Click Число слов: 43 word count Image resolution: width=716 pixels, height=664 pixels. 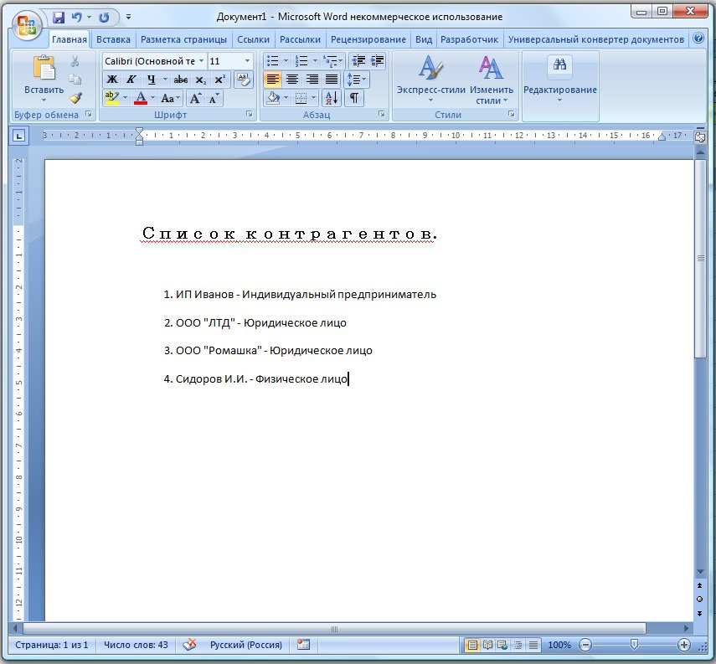click(136, 645)
